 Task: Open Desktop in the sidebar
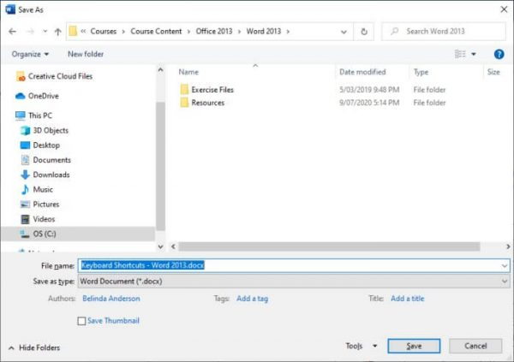pos(40,145)
